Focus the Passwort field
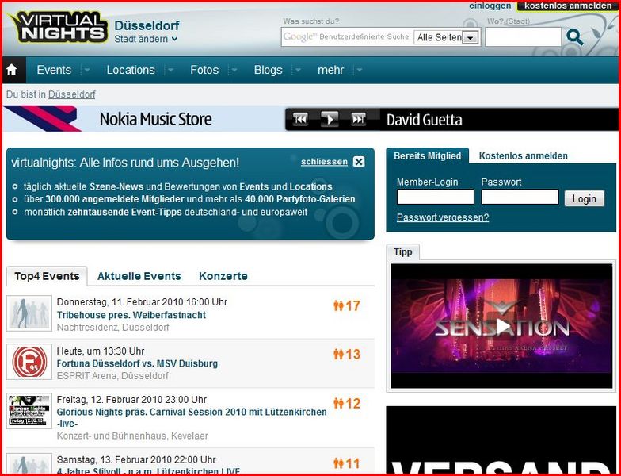This screenshot has width=621, height=476. 520,197
